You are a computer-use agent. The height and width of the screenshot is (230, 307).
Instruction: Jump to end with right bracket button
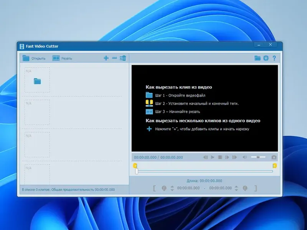pyautogui.click(x=256, y=188)
